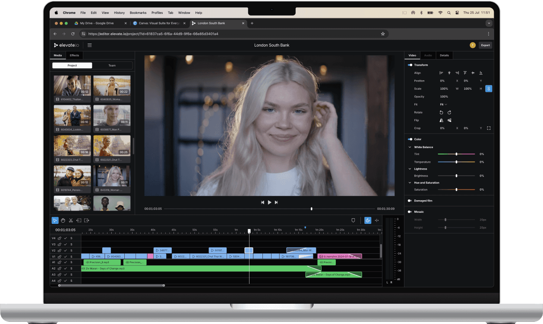Rotate clip clockwise
Viewport: 543px width, 324px height.
pos(449,112)
